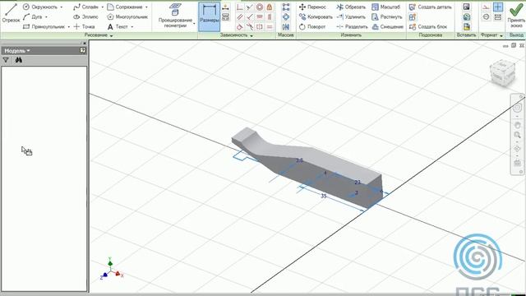Apply the collinear constraint icon

pyautogui.click(x=250, y=7)
